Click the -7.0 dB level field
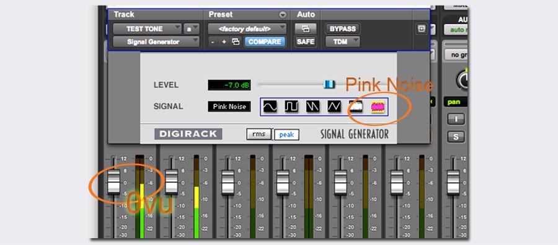Image resolution: width=558 pixels, height=245 pixels. pos(229,85)
